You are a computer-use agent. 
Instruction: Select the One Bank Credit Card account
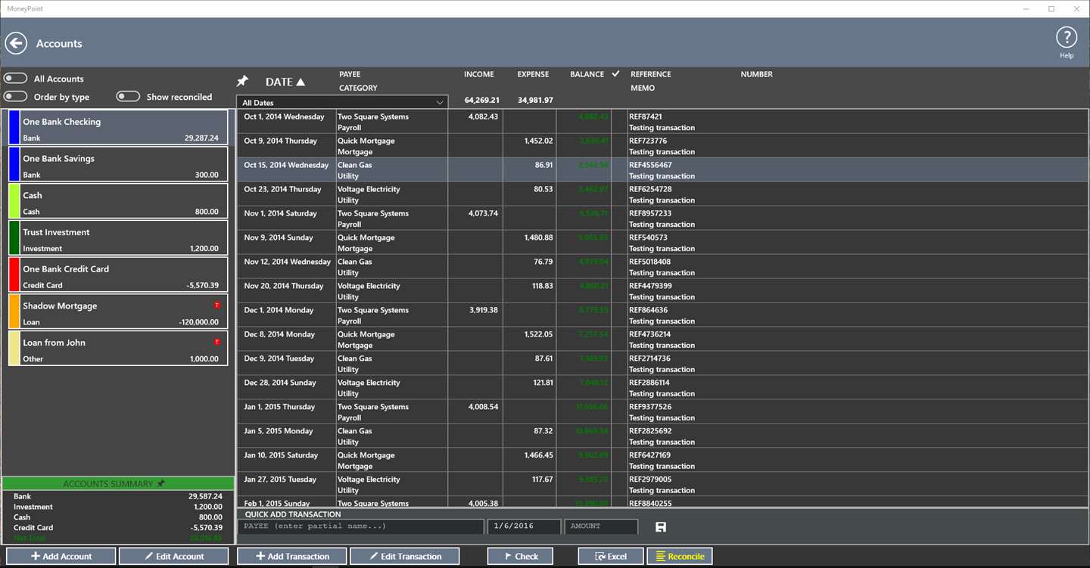[118, 275]
